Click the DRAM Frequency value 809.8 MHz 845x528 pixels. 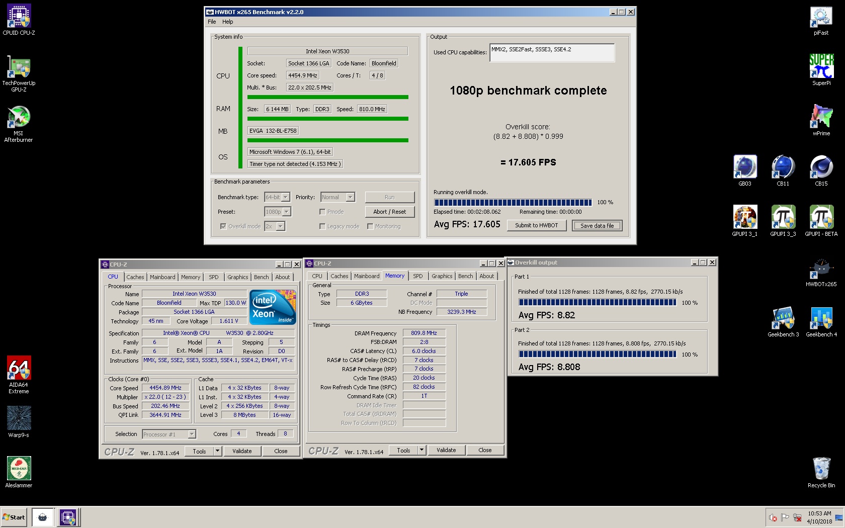(424, 333)
